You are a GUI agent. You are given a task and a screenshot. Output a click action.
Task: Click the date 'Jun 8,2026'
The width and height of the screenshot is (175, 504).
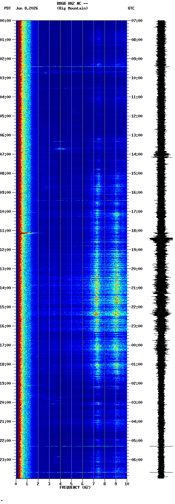27,8
